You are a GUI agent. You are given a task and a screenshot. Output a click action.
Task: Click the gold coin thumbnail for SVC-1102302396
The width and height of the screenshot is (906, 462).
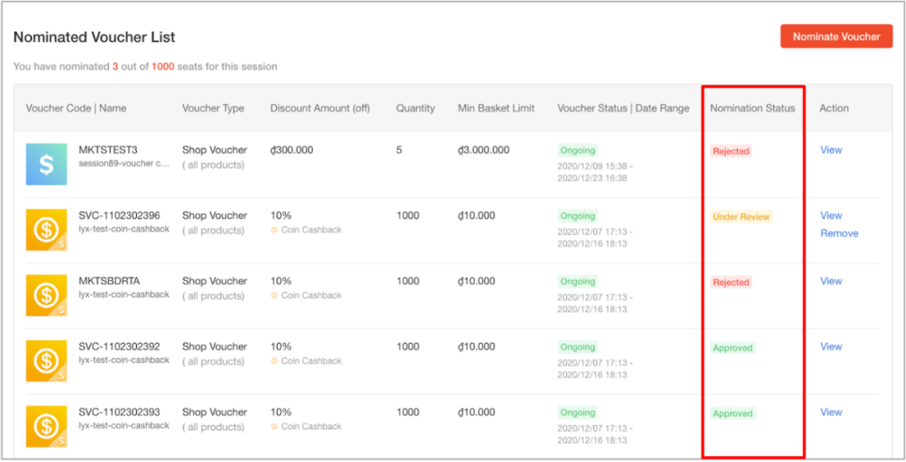46,229
